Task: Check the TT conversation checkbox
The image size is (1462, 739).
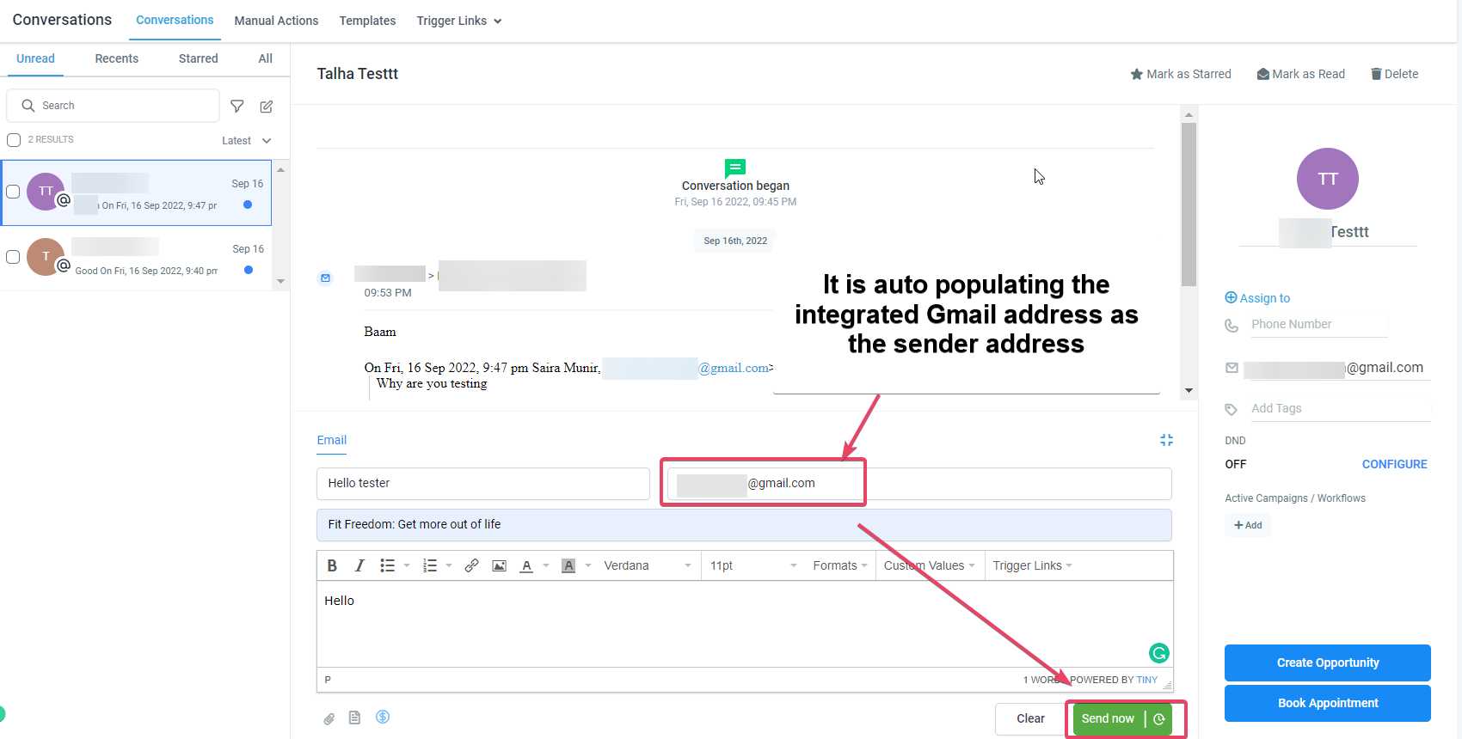Action: [x=13, y=192]
